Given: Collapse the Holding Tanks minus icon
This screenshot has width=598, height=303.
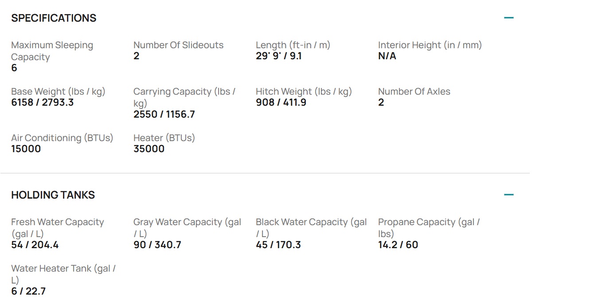Looking at the screenshot, I should click(x=508, y=195).
